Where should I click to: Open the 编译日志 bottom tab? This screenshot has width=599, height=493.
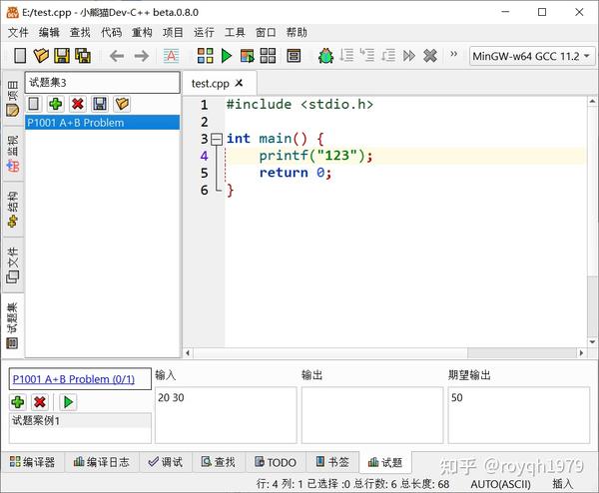pos(101,462)
